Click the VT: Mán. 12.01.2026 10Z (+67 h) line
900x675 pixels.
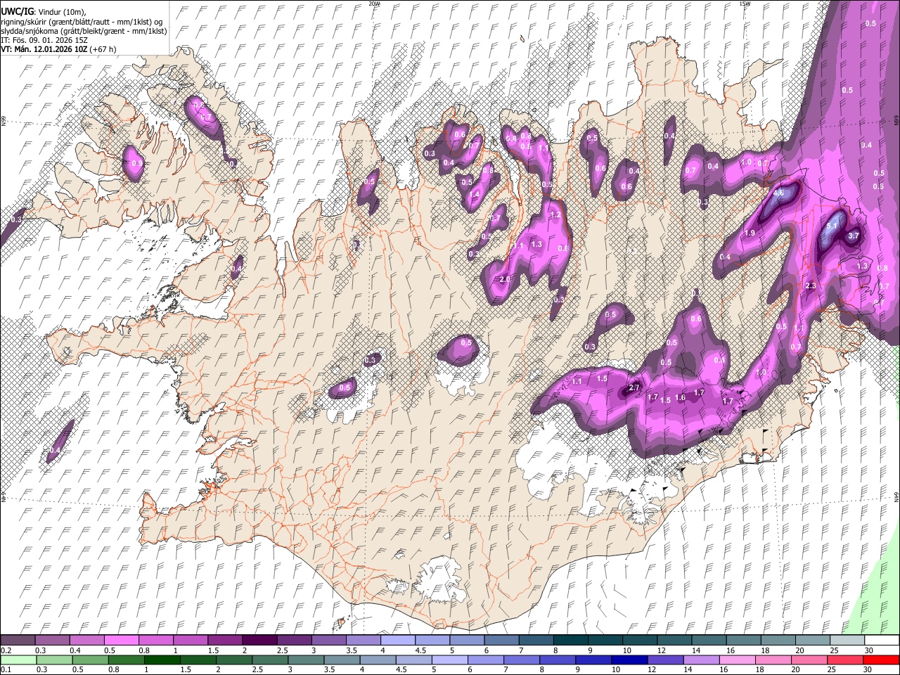pos(59,49)
